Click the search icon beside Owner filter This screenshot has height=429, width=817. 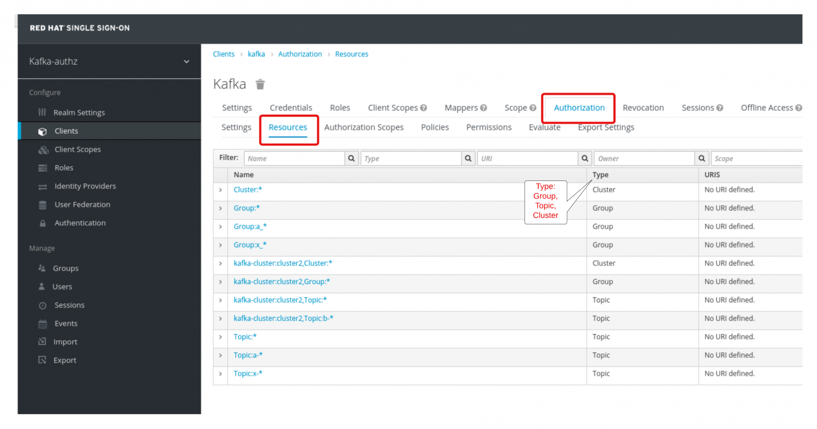(702, 159)
